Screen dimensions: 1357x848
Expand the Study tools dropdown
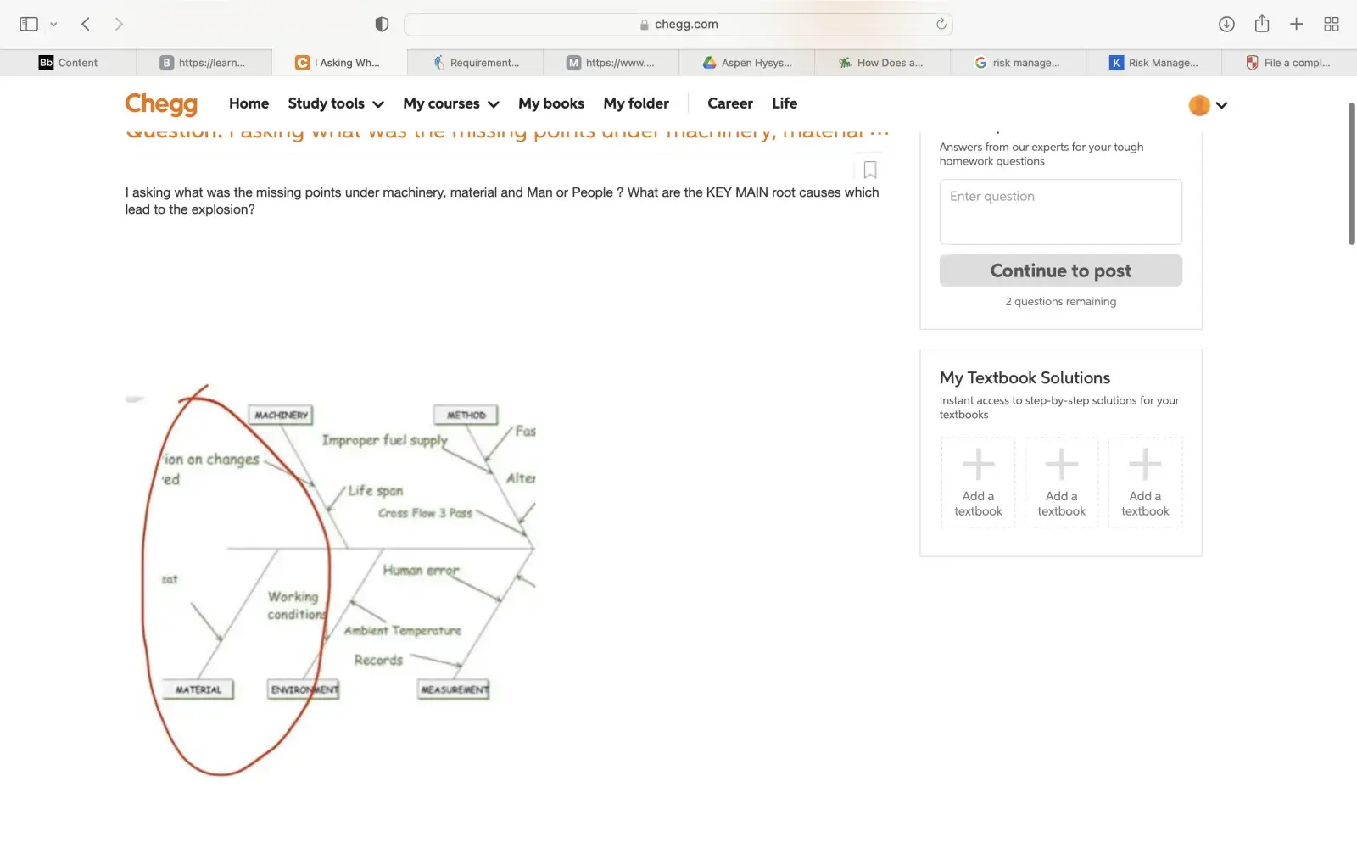point(336,103)
